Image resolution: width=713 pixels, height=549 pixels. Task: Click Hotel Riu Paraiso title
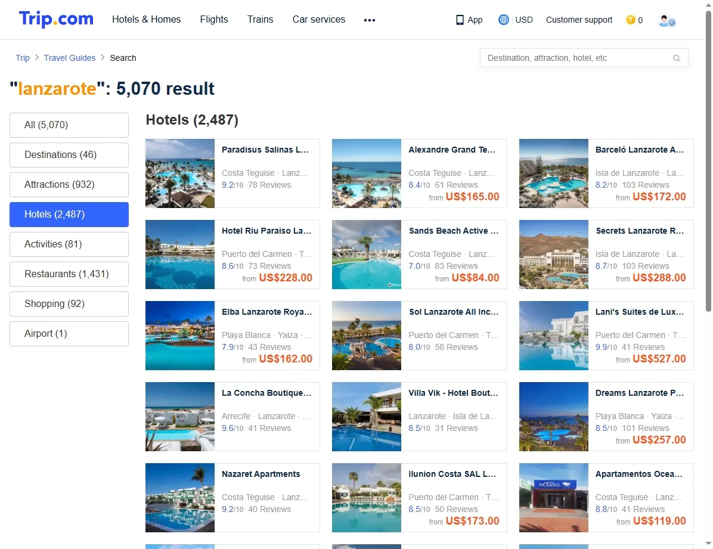pyautogui.click(x=266, y=231)
